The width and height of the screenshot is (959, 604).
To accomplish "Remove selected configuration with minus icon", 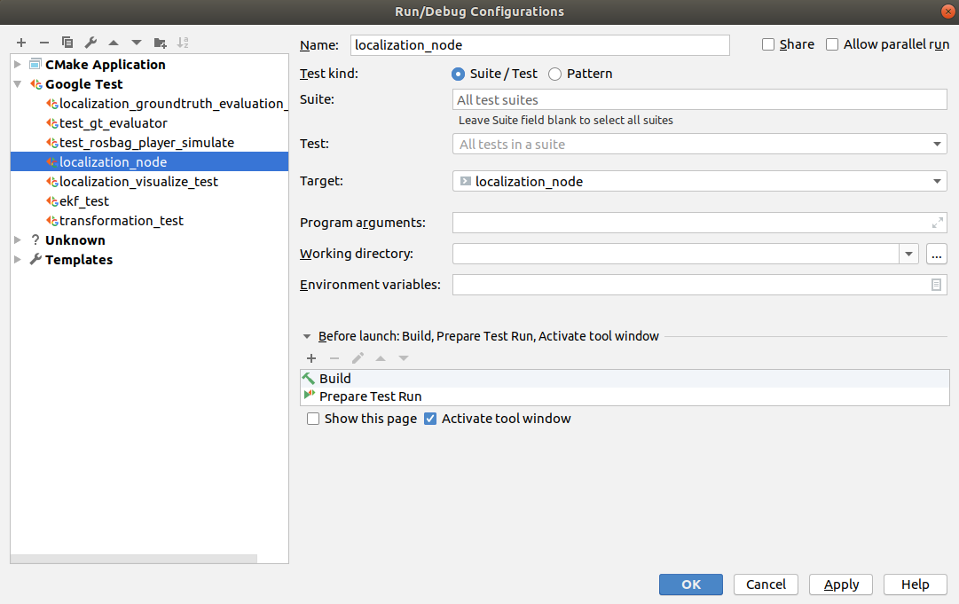I will tap(44, 43).
